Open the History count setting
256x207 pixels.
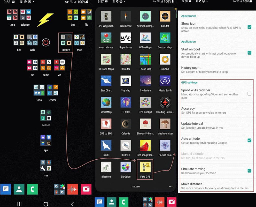coord(217,70)
